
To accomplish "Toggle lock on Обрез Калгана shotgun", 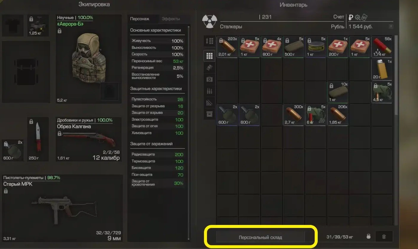I will pyautogui.click(x=59, y=134).
